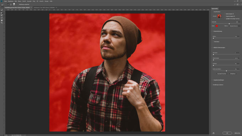Screen dimensions: 242x136
Task: Select the Eigenschaften panel tab
Action: [x=215, y=9]
